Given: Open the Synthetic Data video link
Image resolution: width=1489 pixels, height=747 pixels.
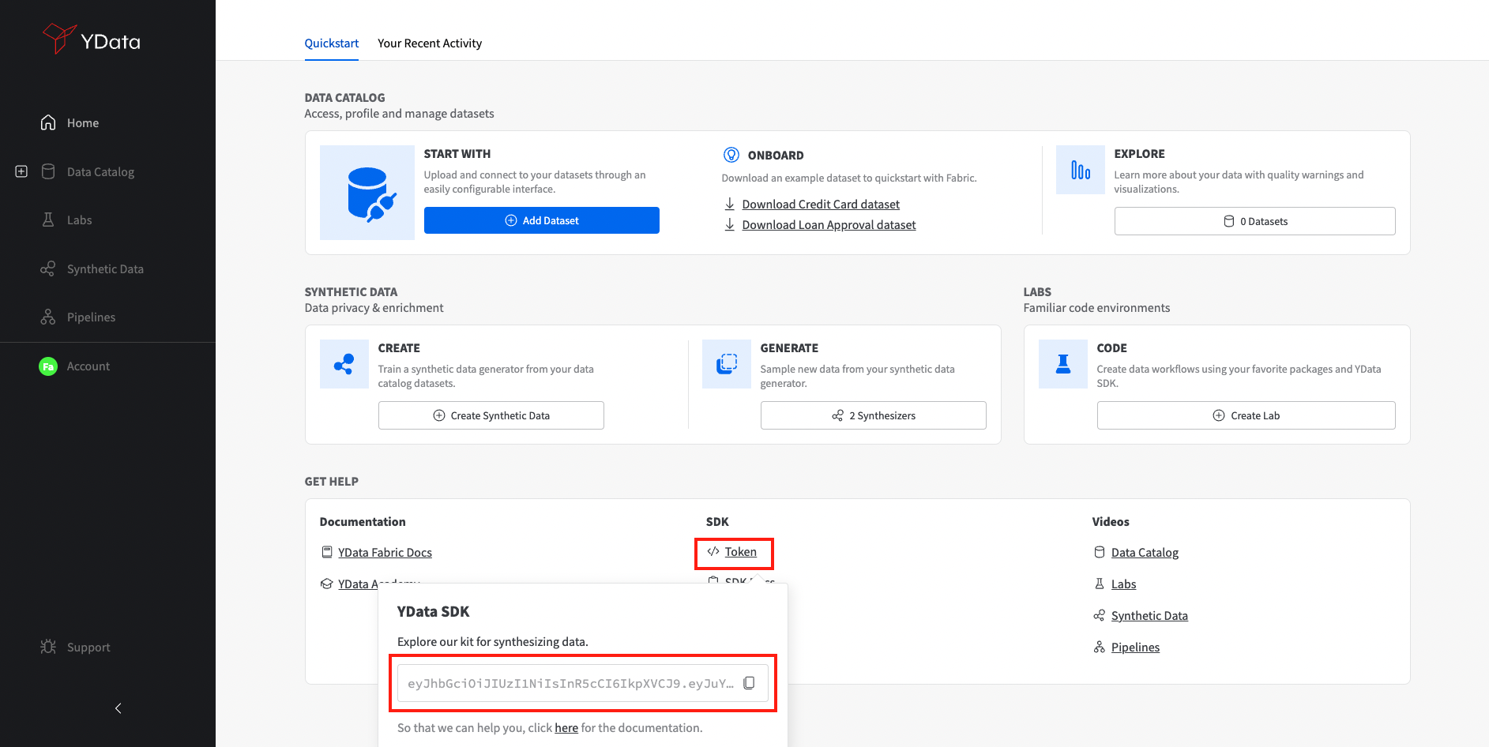Looking at the screenshot, I should (x=1149, y=616).
